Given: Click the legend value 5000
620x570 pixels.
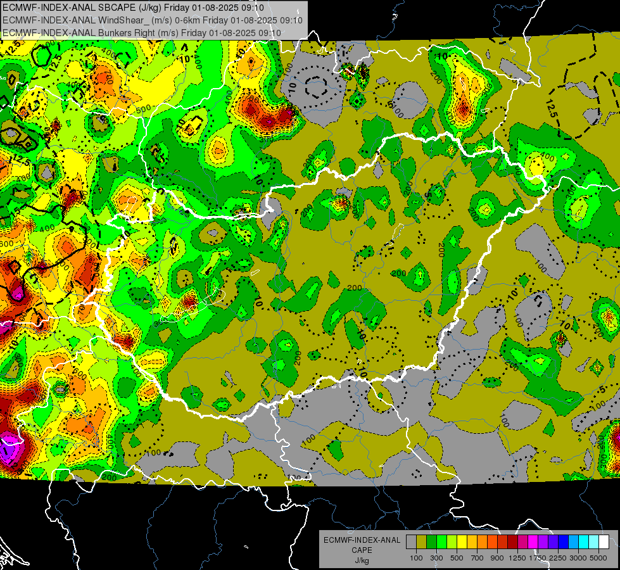Looking at the screenshot, I should click(x=598, y=558).
